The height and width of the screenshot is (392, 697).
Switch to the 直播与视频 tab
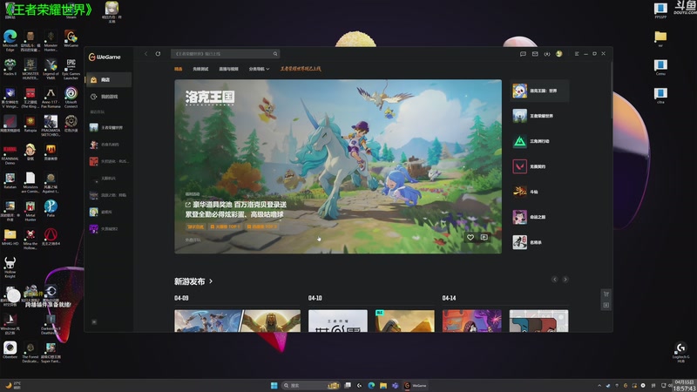point(228,69)
